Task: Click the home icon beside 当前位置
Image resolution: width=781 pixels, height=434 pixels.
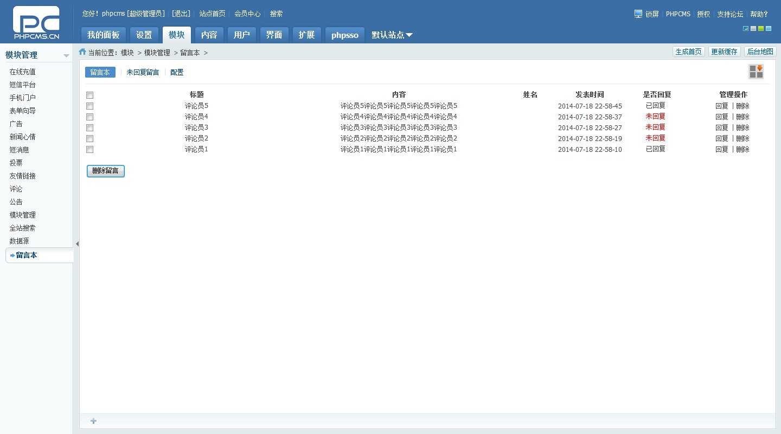Action: (x=82, y=52)
